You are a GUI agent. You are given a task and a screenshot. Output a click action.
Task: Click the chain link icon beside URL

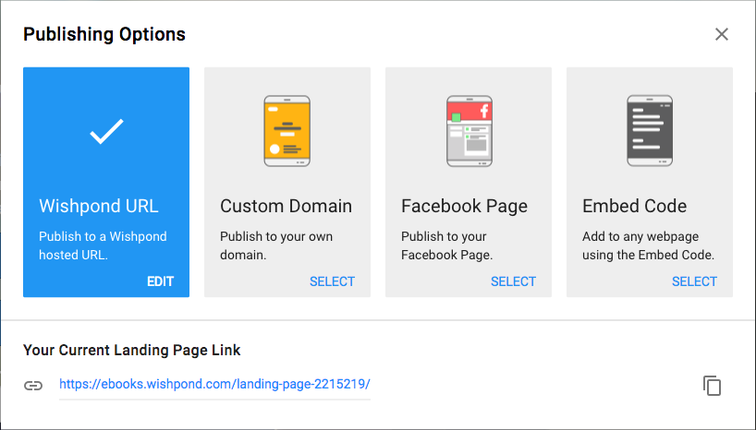(33, 385)
